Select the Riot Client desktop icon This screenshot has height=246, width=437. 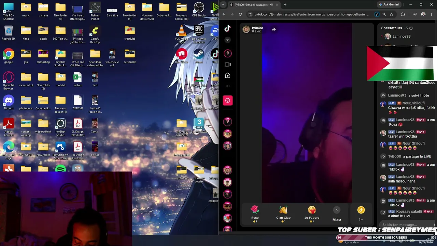182,56
